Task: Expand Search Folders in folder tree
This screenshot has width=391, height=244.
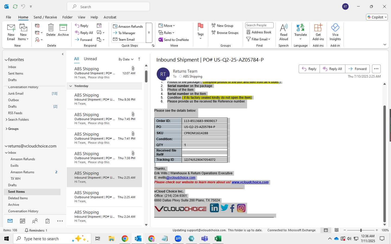Action: [6, 120]
